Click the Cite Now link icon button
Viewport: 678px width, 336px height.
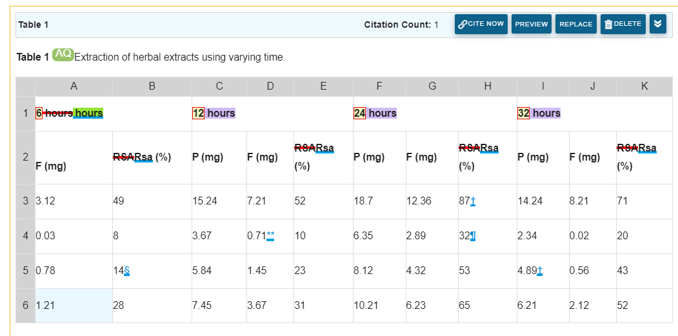pos(481,25)
